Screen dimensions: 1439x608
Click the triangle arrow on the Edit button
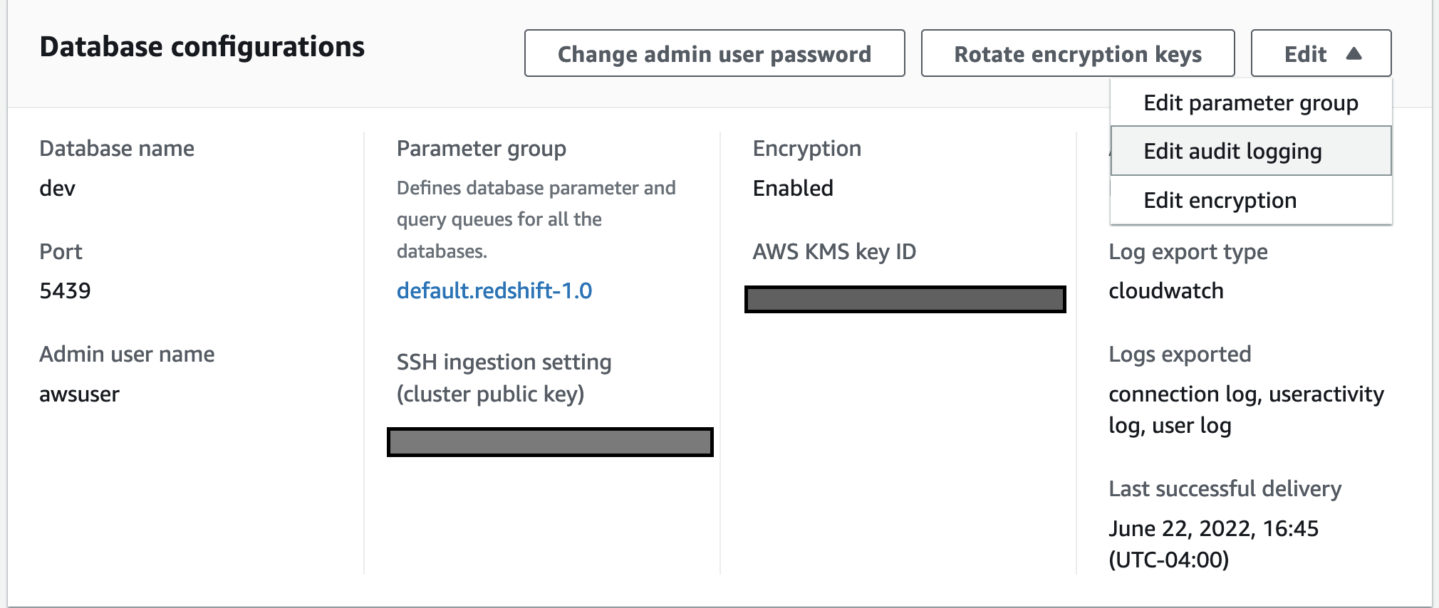tap(1354, 53)
